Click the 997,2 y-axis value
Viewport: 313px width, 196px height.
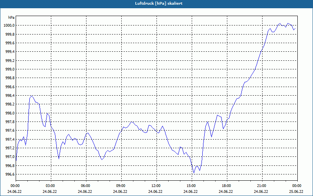coord(10,148)
